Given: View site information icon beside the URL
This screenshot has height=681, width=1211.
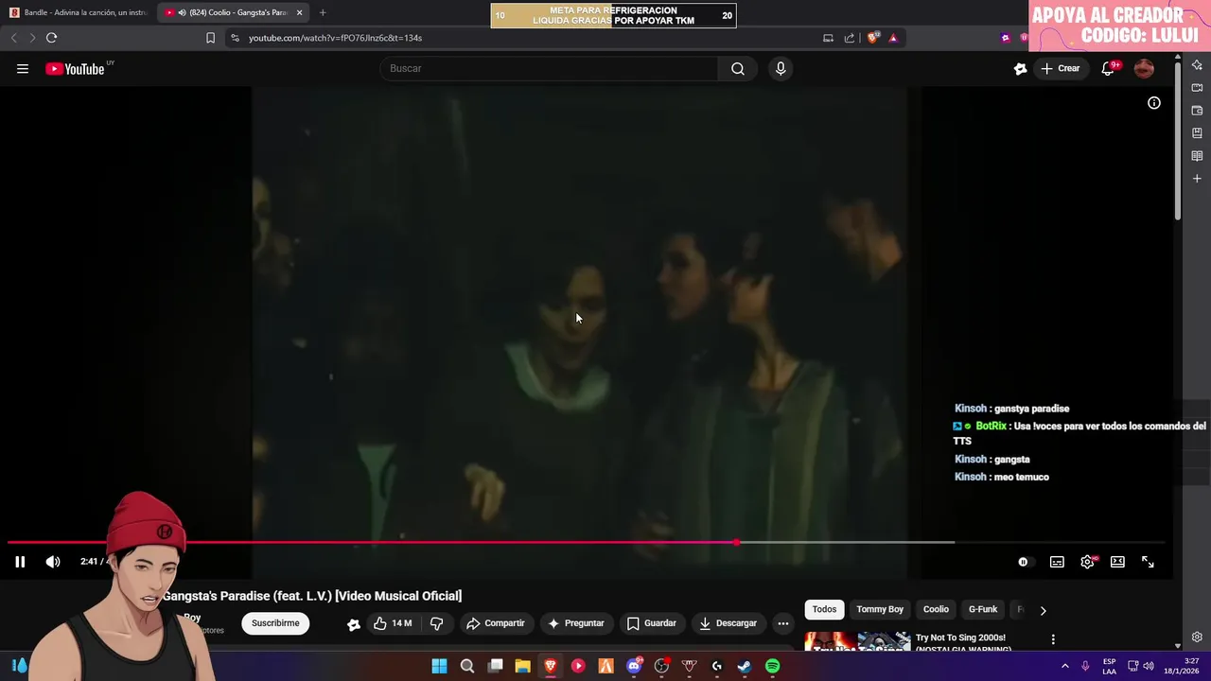Looking at the screenshot, I should 235,38.
